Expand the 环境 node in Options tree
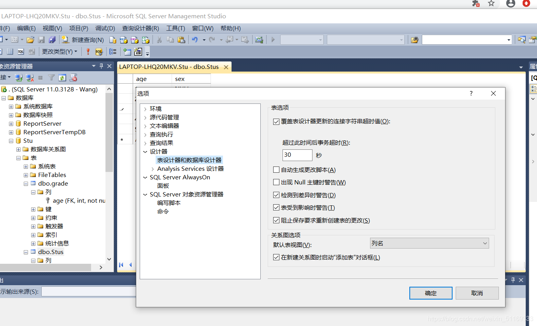The width and height of the screenshot is (537, 326). point(145,109)
